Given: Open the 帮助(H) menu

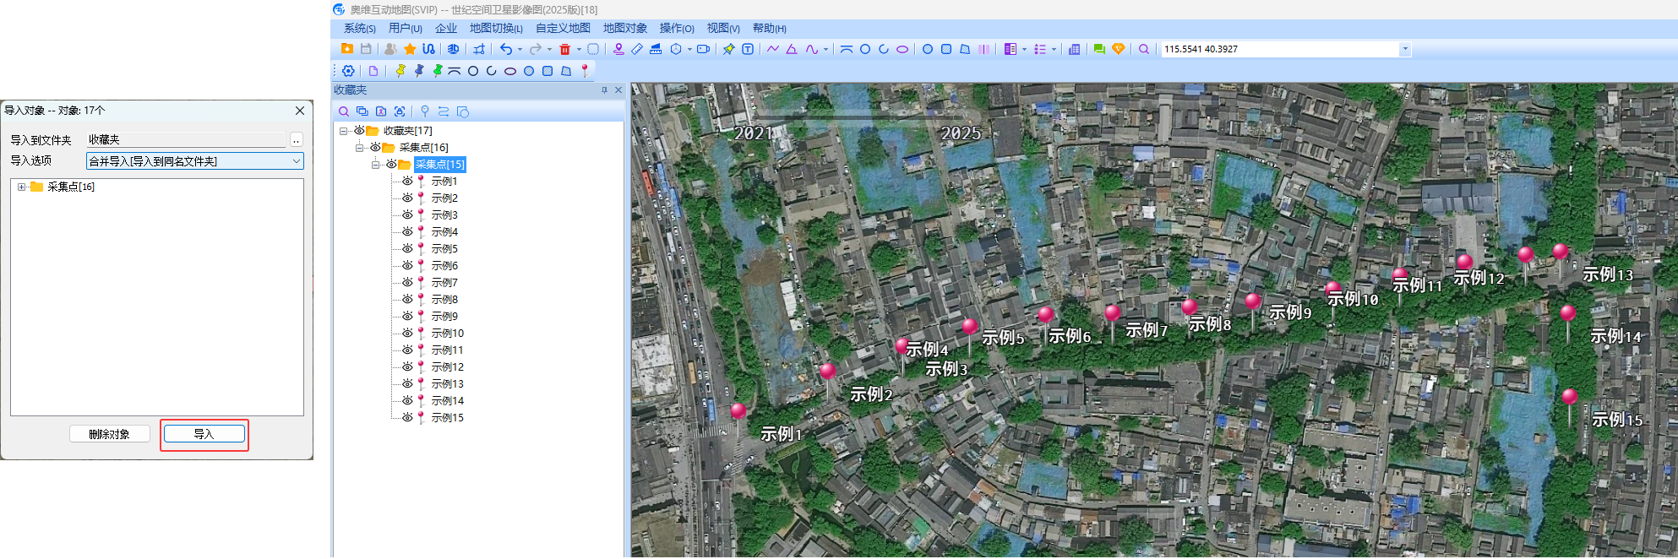Looking at the screenshot, I should click(770, 29).
